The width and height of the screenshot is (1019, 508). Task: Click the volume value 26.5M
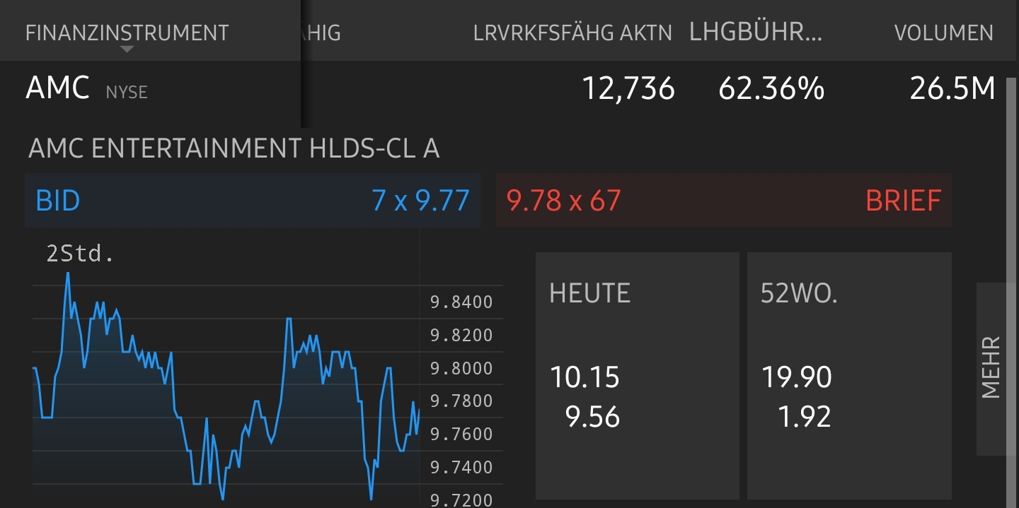(952, 89)
